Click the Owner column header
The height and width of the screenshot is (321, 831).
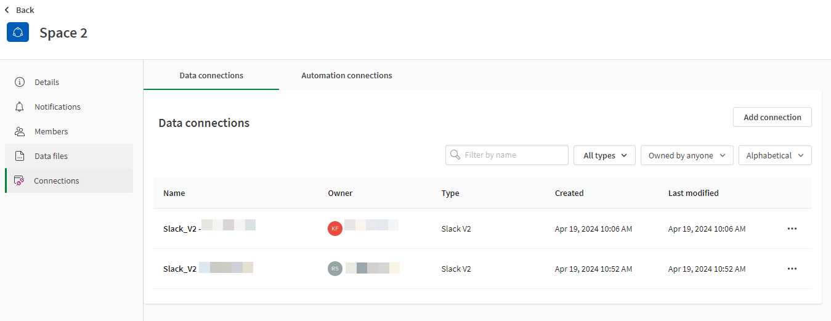tap(340, 193)
